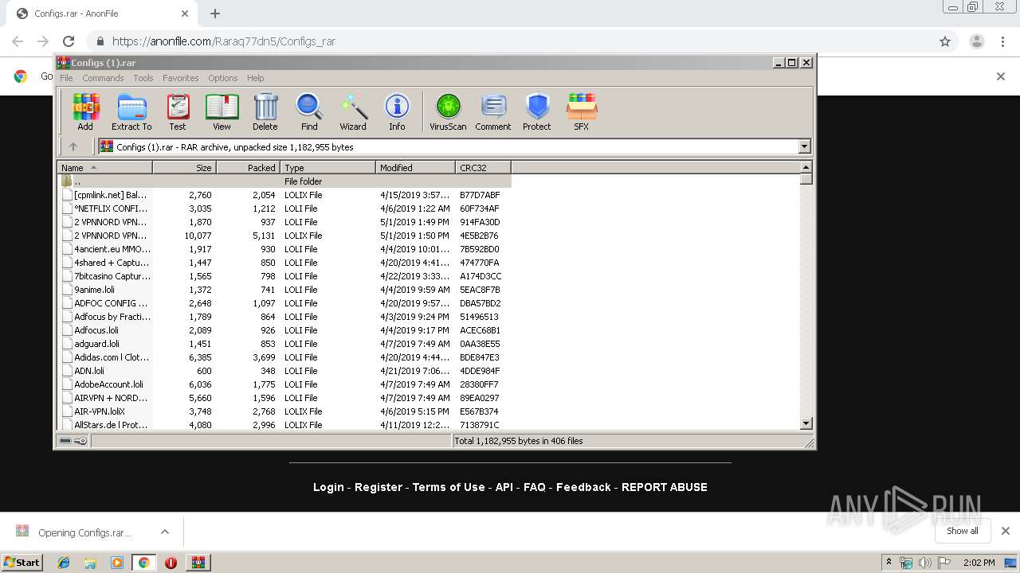Expand the archive path dropdown
Screen dimensions: 1020x573
click(804, 146)
